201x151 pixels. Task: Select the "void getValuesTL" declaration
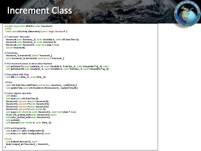point(58,66)
